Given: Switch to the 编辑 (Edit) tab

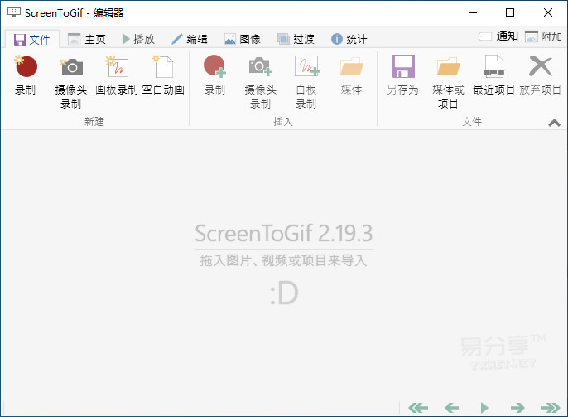Looking at the screenshot, I should click(x=190, y=39).
